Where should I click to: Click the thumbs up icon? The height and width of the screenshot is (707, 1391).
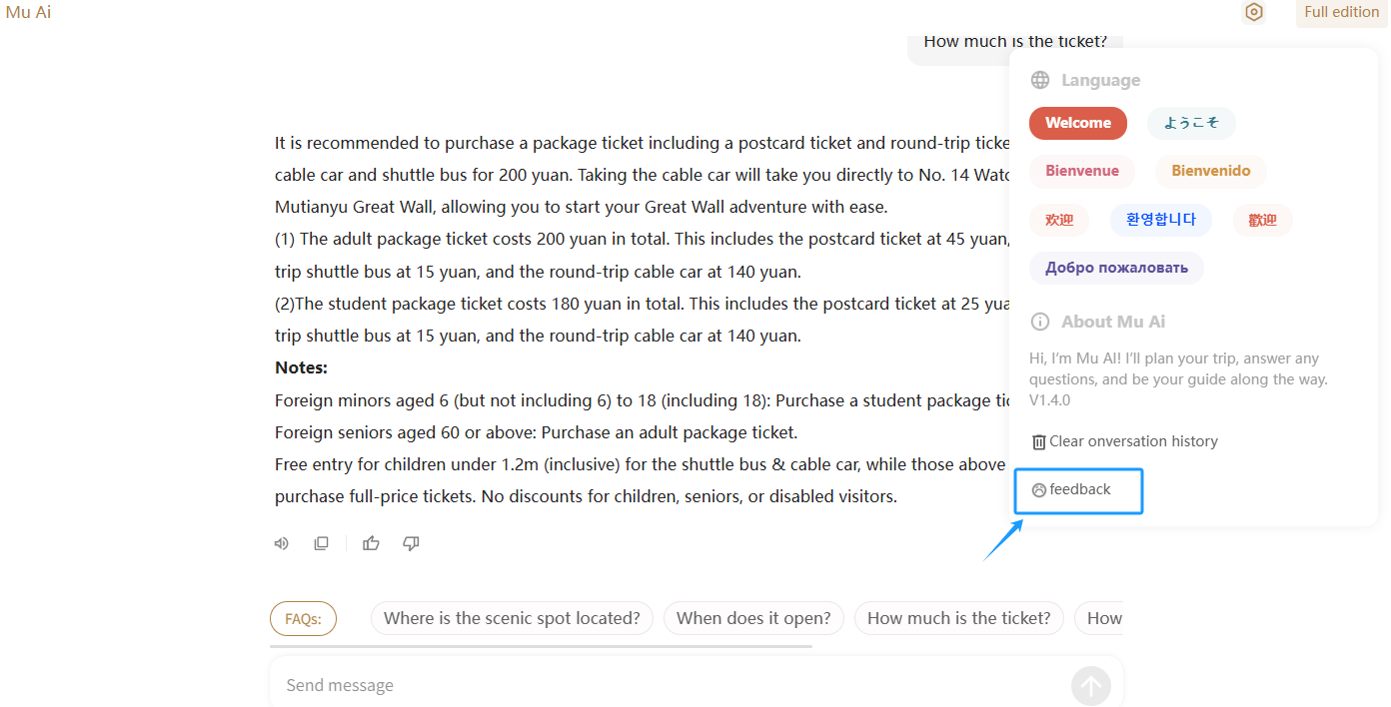[x=371, y=543]
